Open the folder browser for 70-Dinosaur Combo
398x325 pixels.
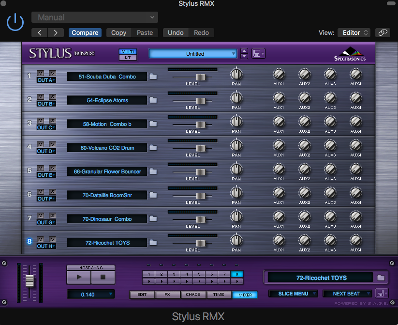tap(153, 219)
